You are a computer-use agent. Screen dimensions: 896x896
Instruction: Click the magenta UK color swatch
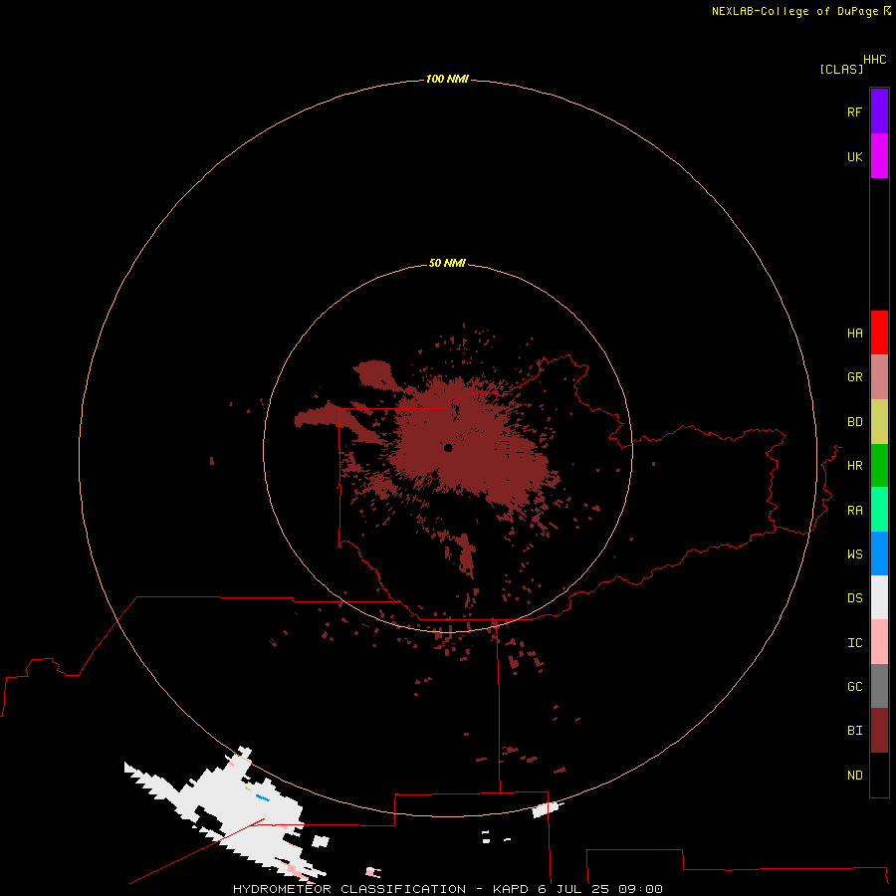[879, 156]
